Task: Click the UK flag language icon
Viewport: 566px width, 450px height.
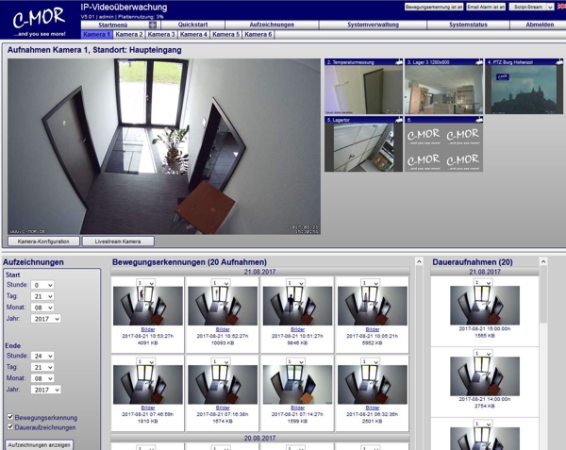Action: pyautogui.click(x=561, y=7)
